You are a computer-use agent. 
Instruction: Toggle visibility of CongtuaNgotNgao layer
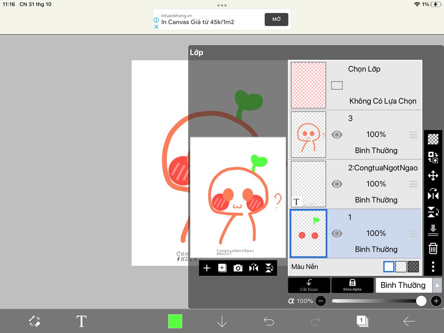click(x=336, y=184)
